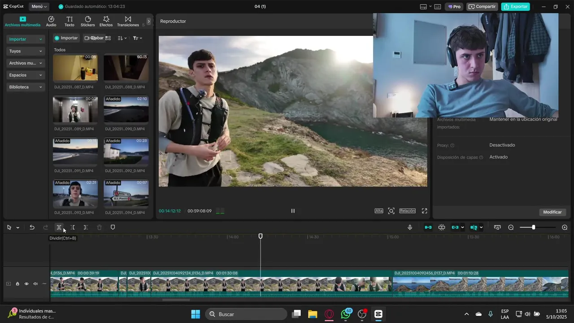This screenshot has width=574, height=323.
Task: Select thumbnail DJI_20251..090_D.MP4
Action: tap(126, 109)
